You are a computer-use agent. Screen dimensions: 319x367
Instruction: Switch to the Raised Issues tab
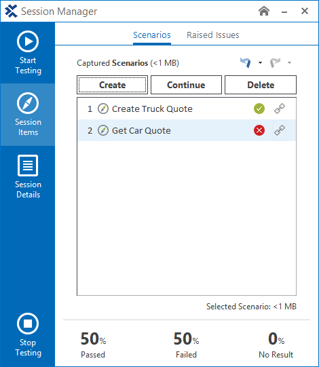tap(213, 35)
